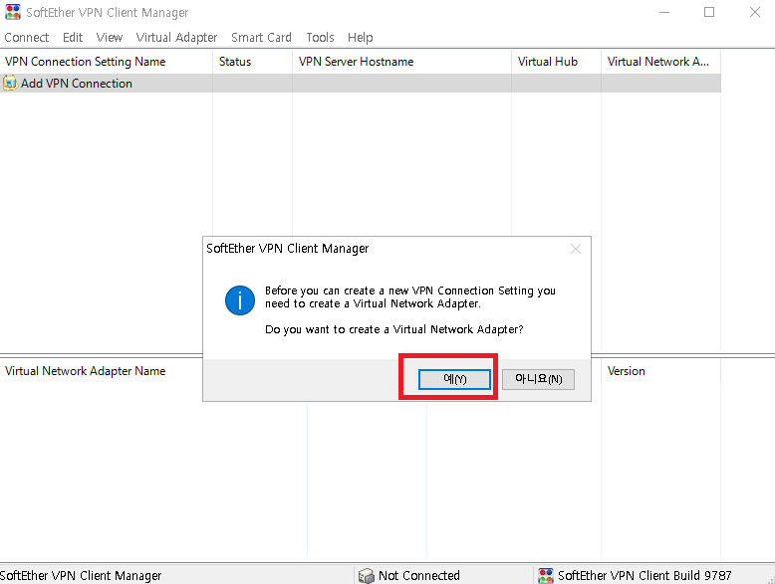Open the Tools menu

[x=320, y=38]
